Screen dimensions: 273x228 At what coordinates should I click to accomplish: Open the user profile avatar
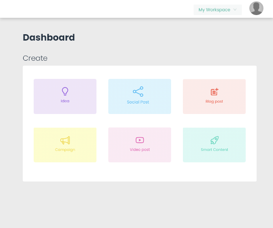[x=256, y=8]
